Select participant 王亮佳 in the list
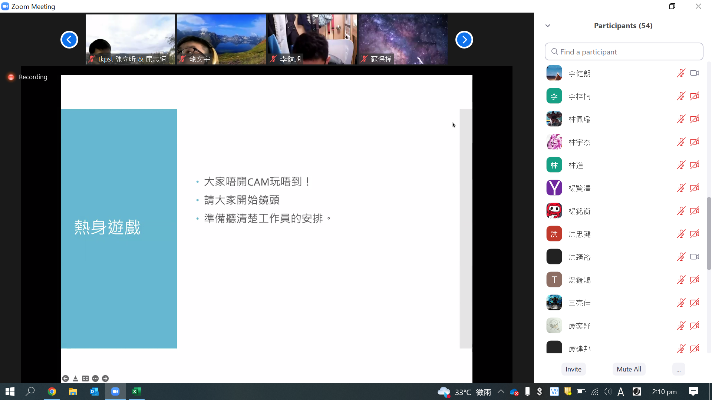This screenshot has height=400, width=712. (x=579, y=303)
